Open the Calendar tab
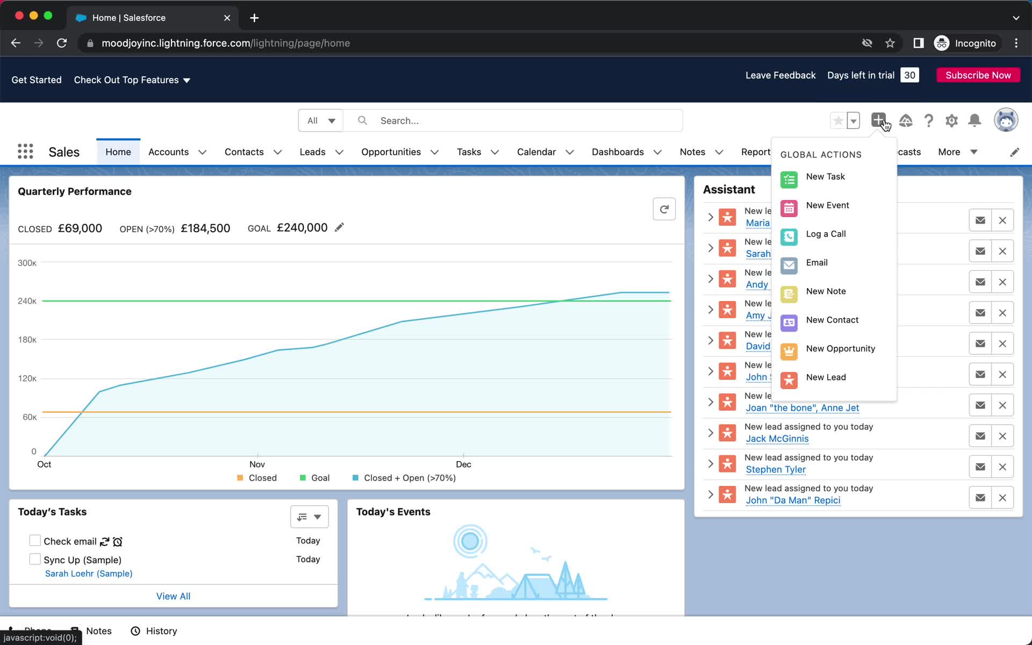The height and width of the screenshot is (645, 1032). point(536,152)
